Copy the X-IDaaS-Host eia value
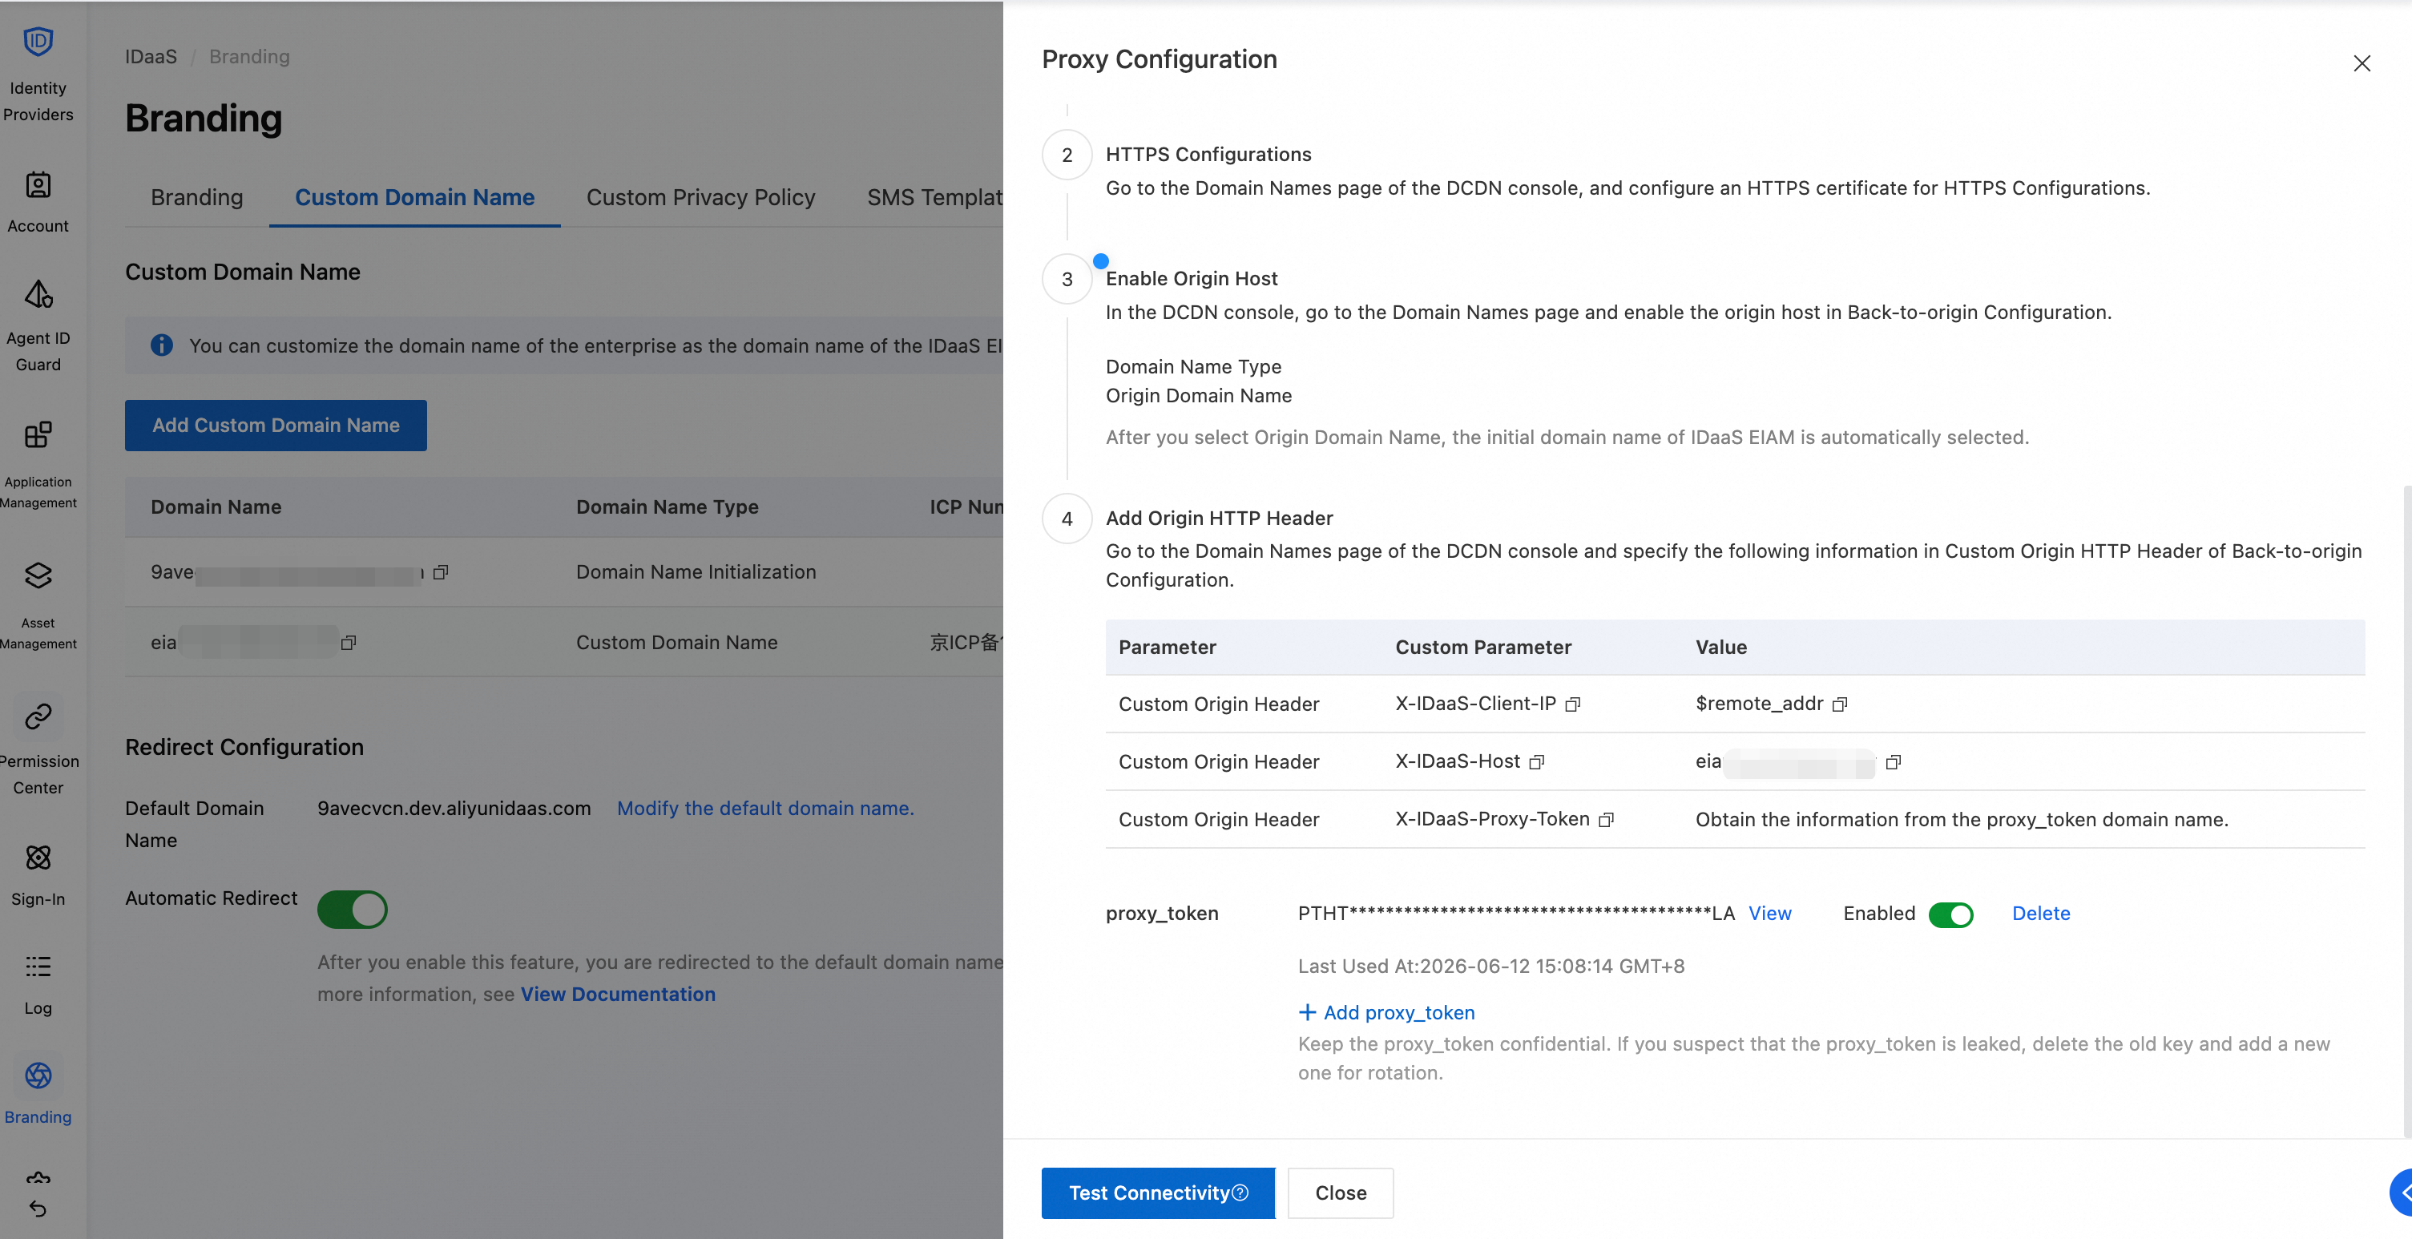Image resolution: width=2412 pixels, height=1239 pixels. (x=1894, y=762)
